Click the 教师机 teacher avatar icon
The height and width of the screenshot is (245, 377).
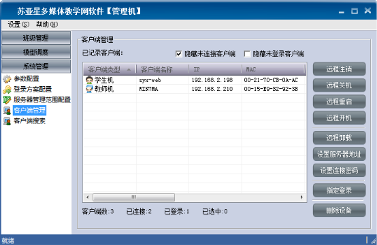click(89, 89)
